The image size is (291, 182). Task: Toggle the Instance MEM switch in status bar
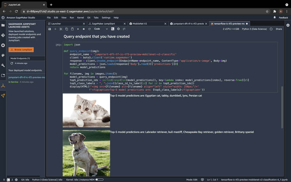point(99,179)
